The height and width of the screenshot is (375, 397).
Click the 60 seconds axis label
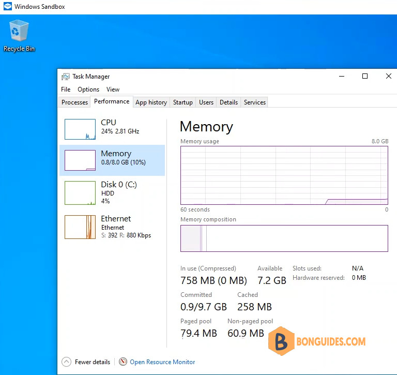195,209
